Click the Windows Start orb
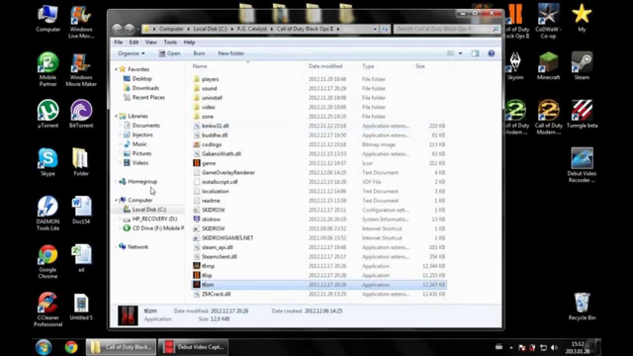Screen dimensions: 633x356 click(44, 346)
